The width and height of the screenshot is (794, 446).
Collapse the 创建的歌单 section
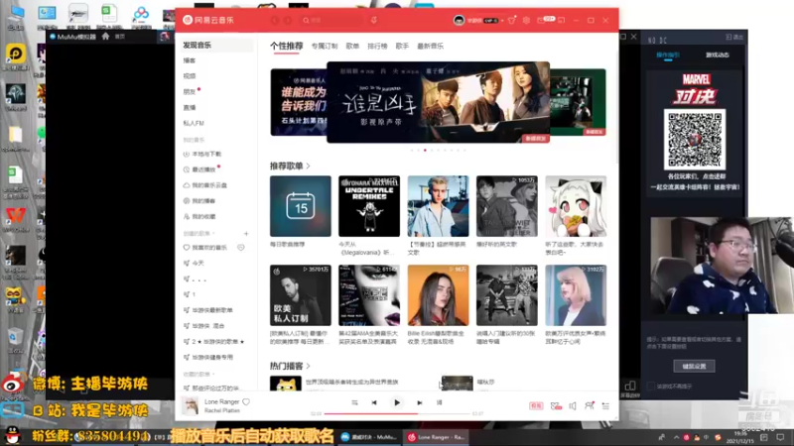click(x=198, y=234)
